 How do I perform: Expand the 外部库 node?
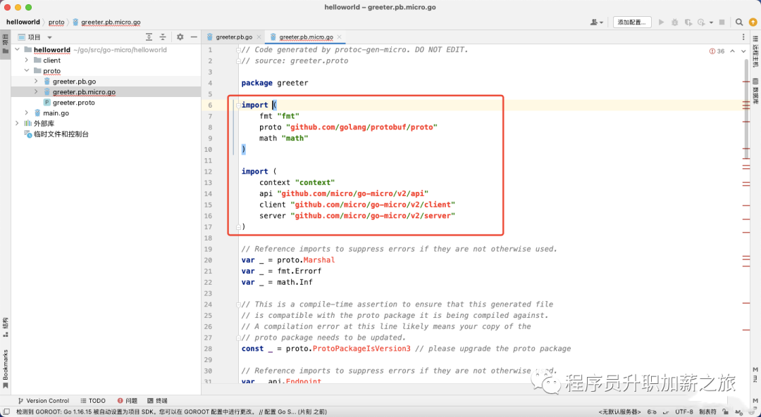tap(18, 124)
